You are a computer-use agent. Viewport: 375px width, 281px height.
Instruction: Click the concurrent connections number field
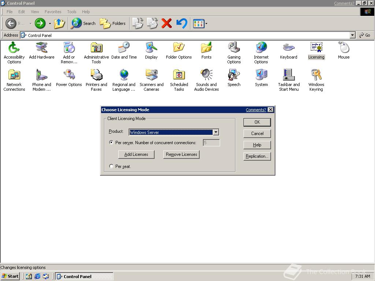point(211,143)
